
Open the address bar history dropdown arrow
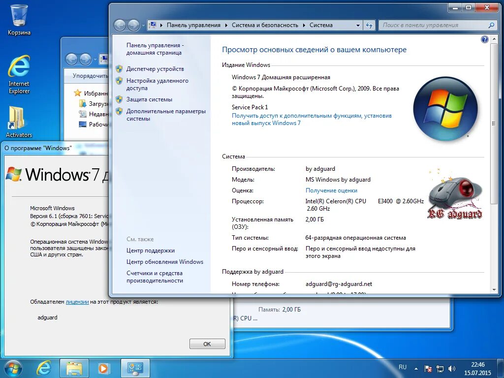(358, 25)
